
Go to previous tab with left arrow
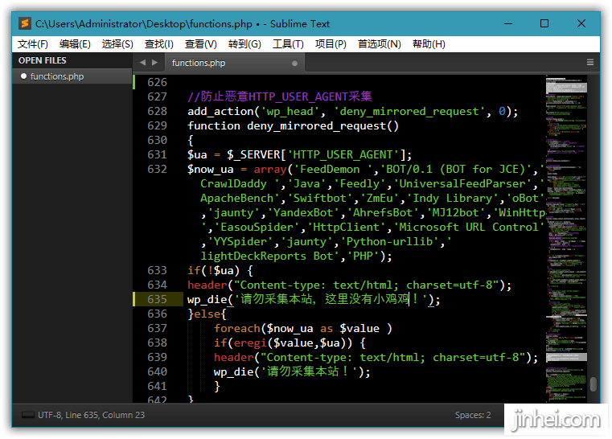[x=142, y=63]
